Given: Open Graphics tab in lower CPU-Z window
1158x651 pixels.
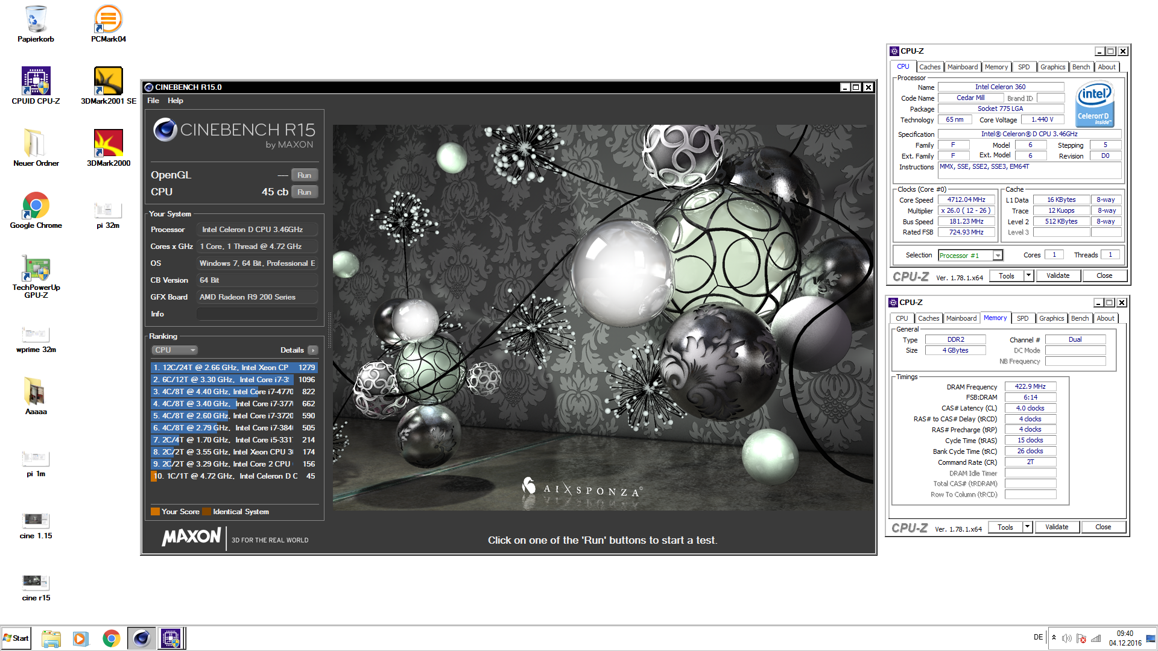Looking at the screenshot, I should coord(1051,318).
